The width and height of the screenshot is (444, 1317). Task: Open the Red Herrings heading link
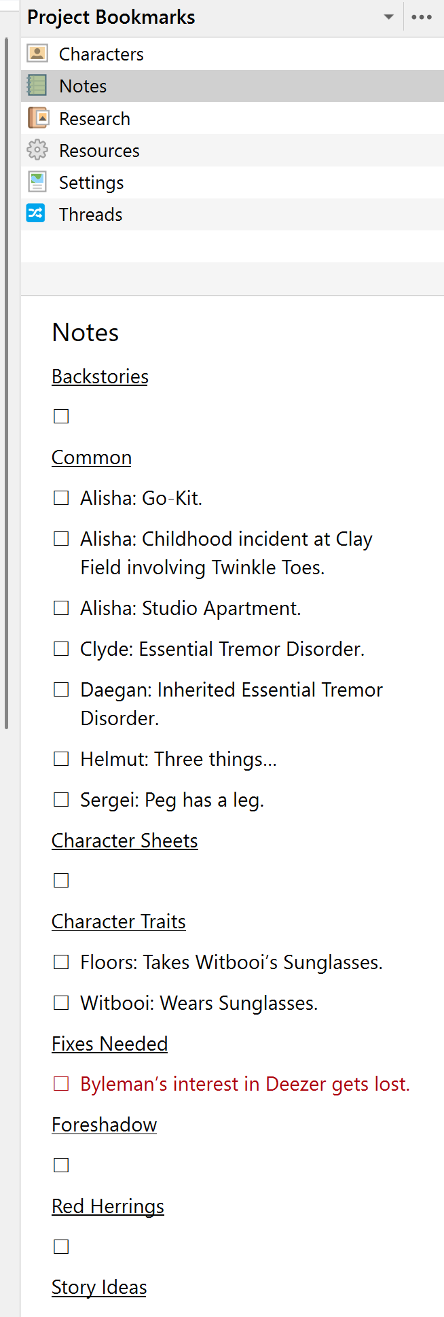tap(108, 1206)
